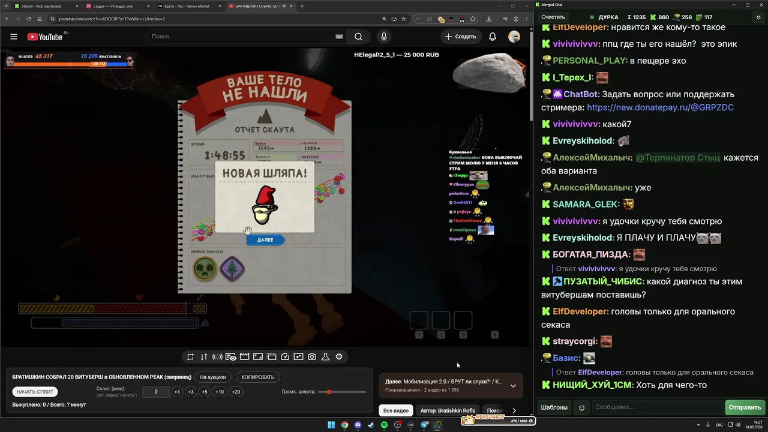Open Spotify from the taskbar
Image resolution: width=768 pixels, height=432 pixels.
(385, 425)
